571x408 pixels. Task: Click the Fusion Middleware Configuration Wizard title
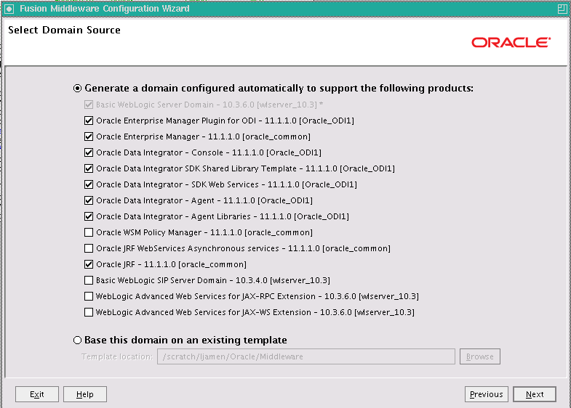(x=105, y=9)
